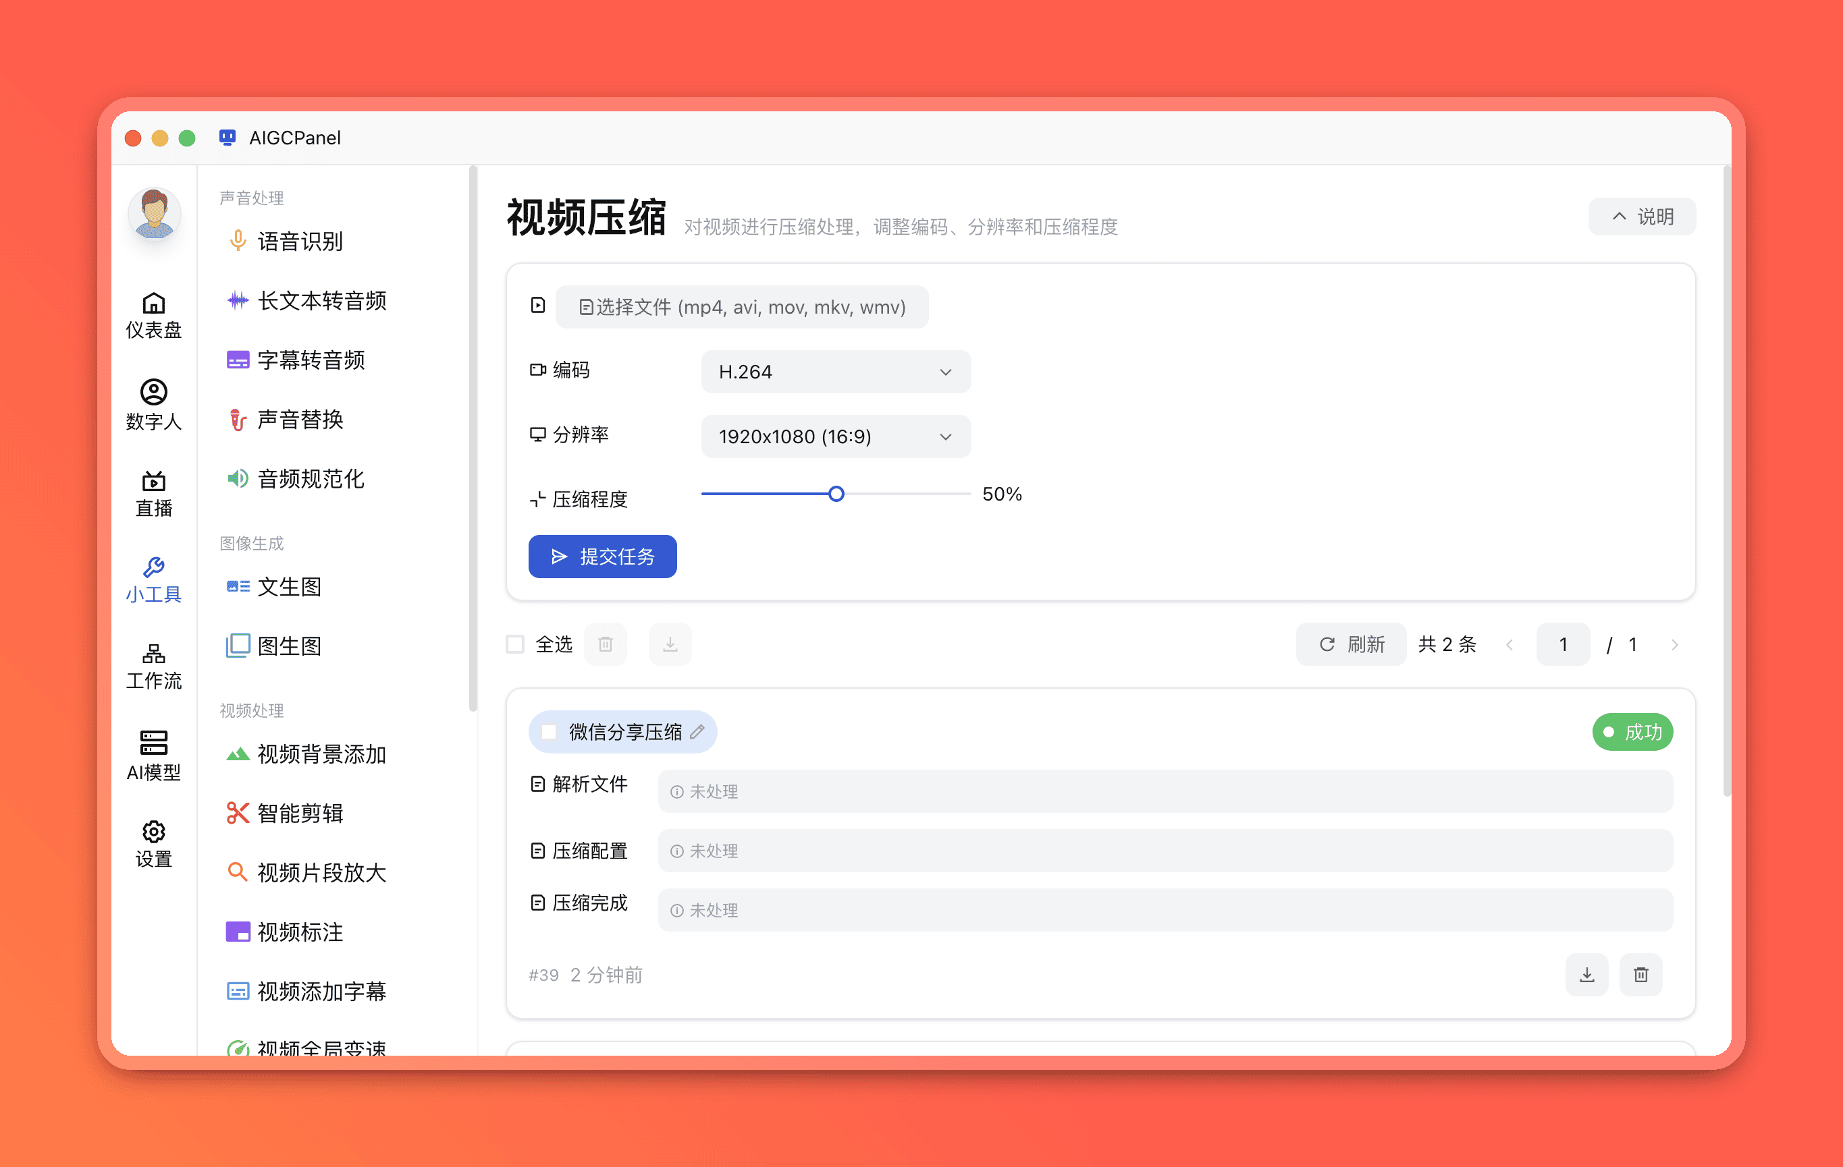
Task: Go to the previous page arrow
Action: 1510,645
